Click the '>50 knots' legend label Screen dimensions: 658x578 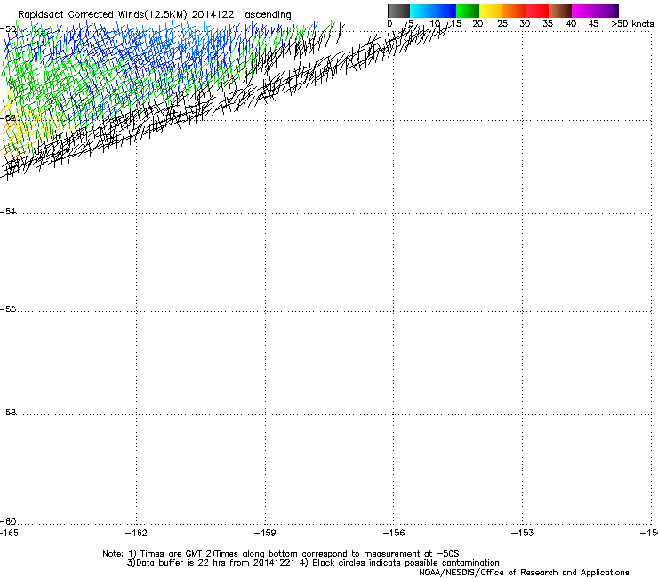[632, 24]
